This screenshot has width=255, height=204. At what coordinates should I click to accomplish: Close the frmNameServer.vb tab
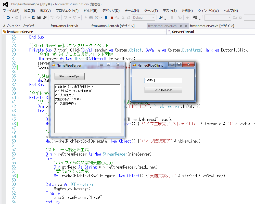coord(186,26)
